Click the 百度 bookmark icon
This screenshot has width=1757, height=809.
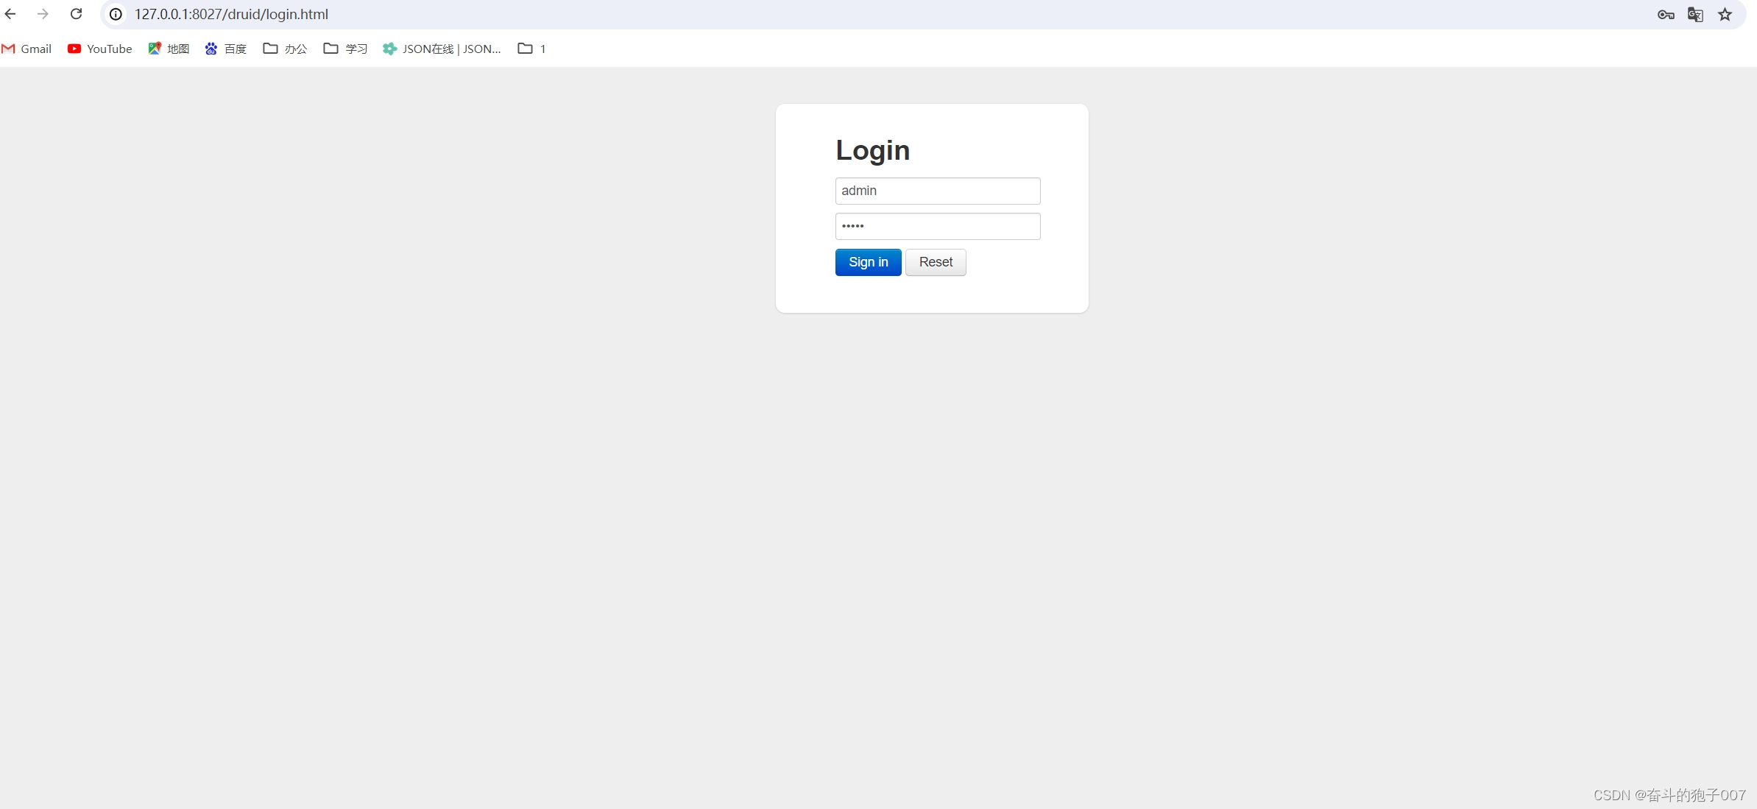tap(212, 48)
